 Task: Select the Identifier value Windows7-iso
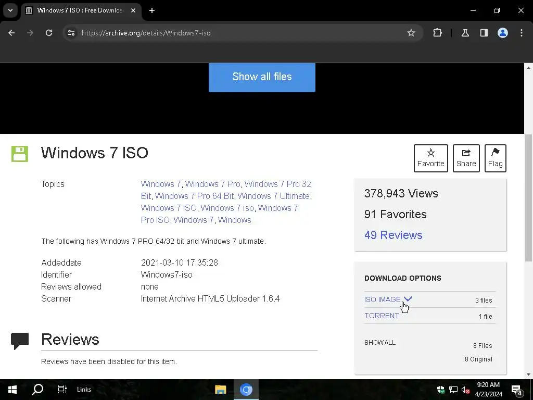(167, 275)
